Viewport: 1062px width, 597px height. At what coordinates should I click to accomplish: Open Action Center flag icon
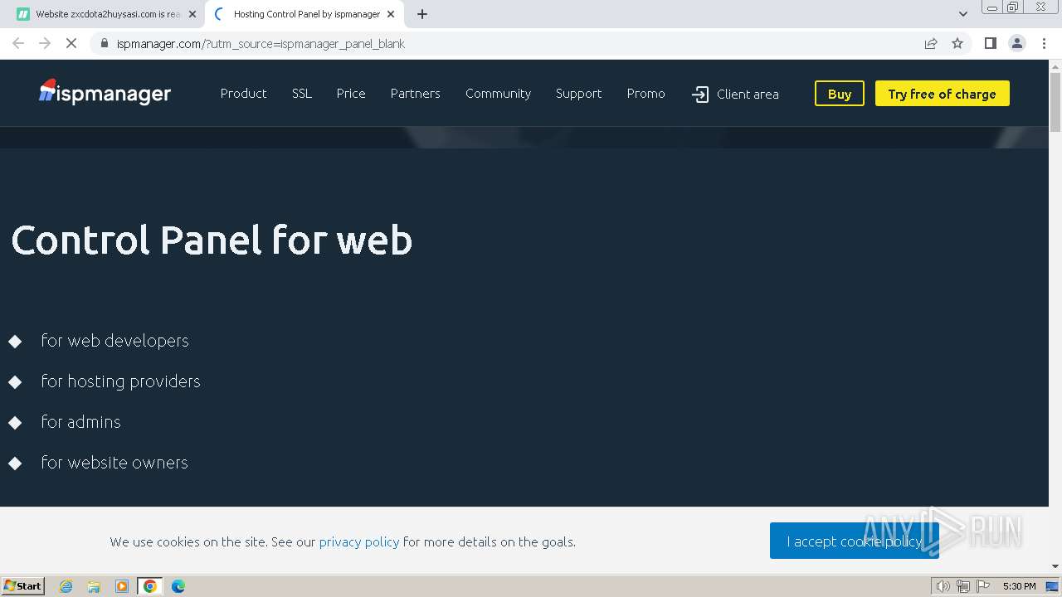coord(983,586)
